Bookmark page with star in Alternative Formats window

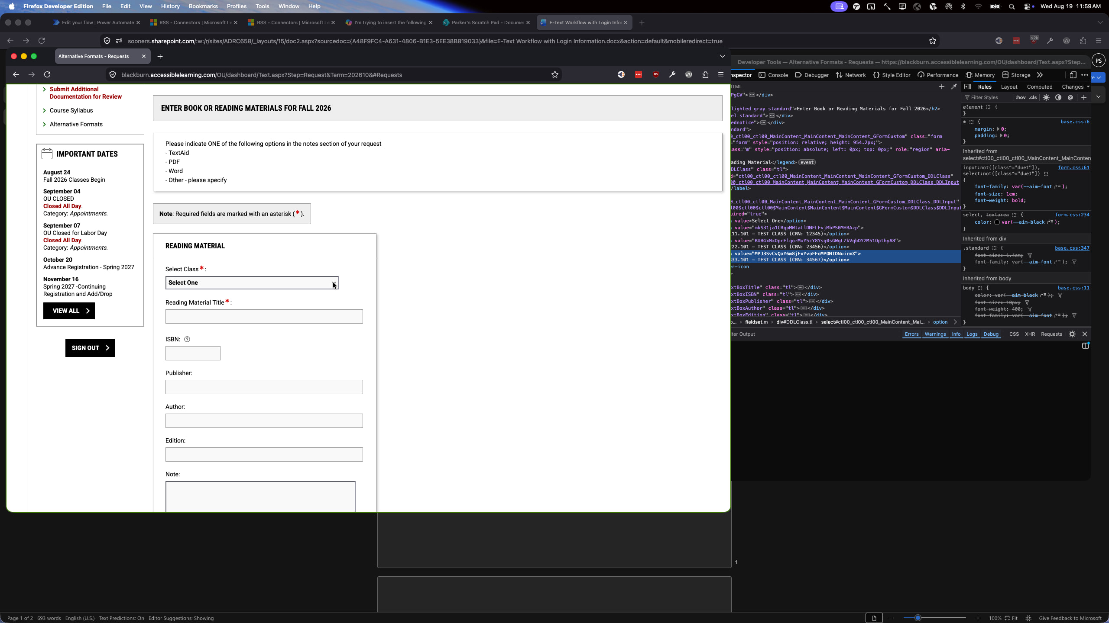click(x=554, y=75)
